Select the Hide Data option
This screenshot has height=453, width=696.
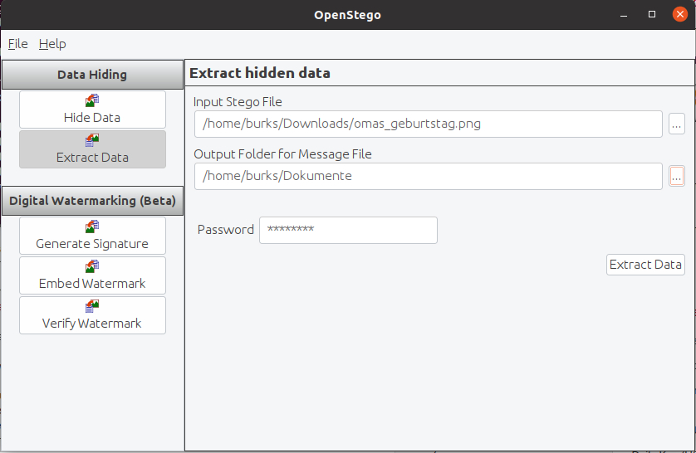coord(92,110)
